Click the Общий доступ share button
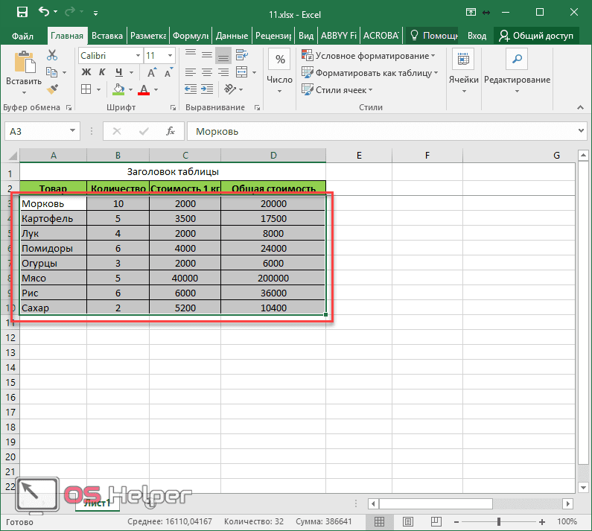 click(x=536, y=36)
